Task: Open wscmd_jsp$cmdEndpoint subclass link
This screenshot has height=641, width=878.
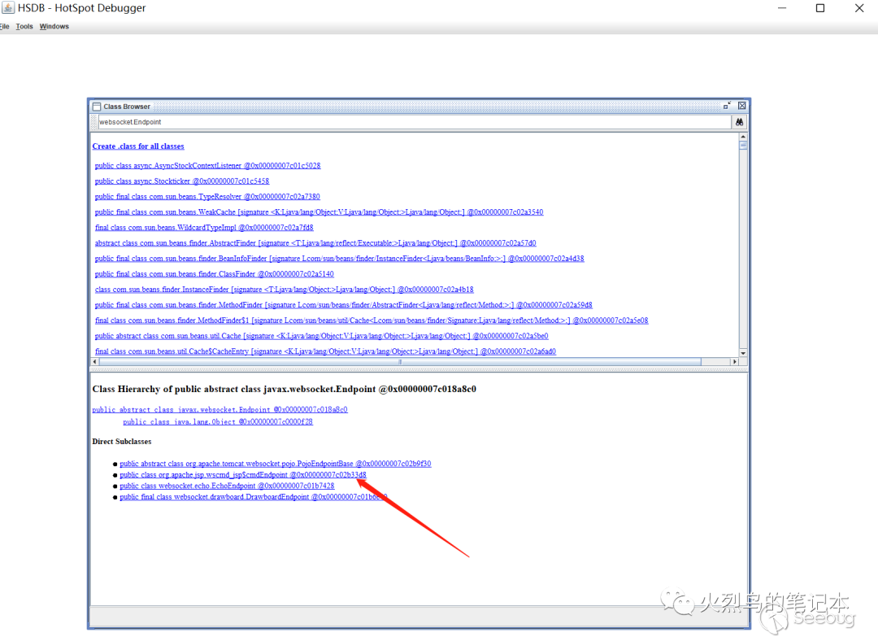Action: point(243,474)
